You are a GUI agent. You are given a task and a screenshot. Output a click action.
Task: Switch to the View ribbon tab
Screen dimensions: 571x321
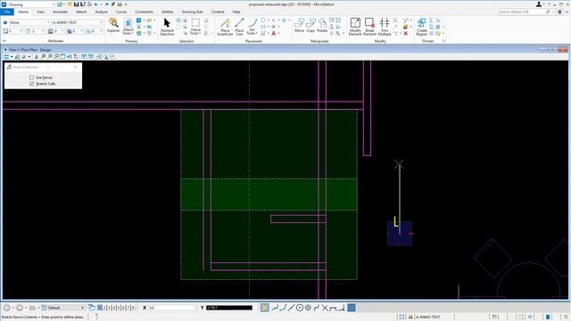pyautogui.click(x=40, y=12)
